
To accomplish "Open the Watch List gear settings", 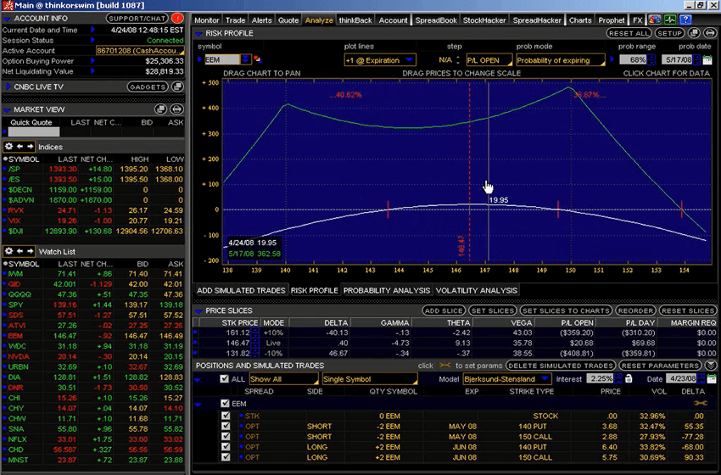I will click(x=8, y=251).
